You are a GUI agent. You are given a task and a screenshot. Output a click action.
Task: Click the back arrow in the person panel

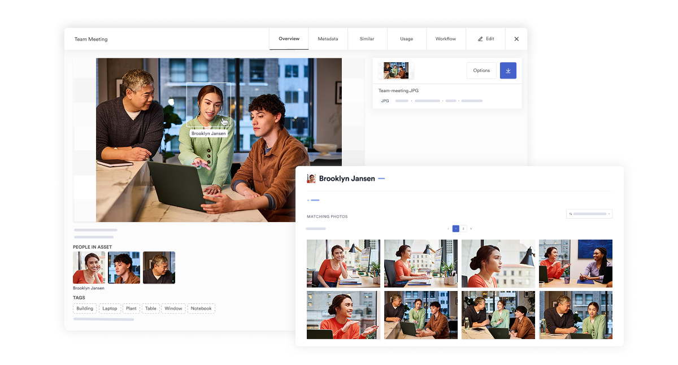[x=310, y=199]
